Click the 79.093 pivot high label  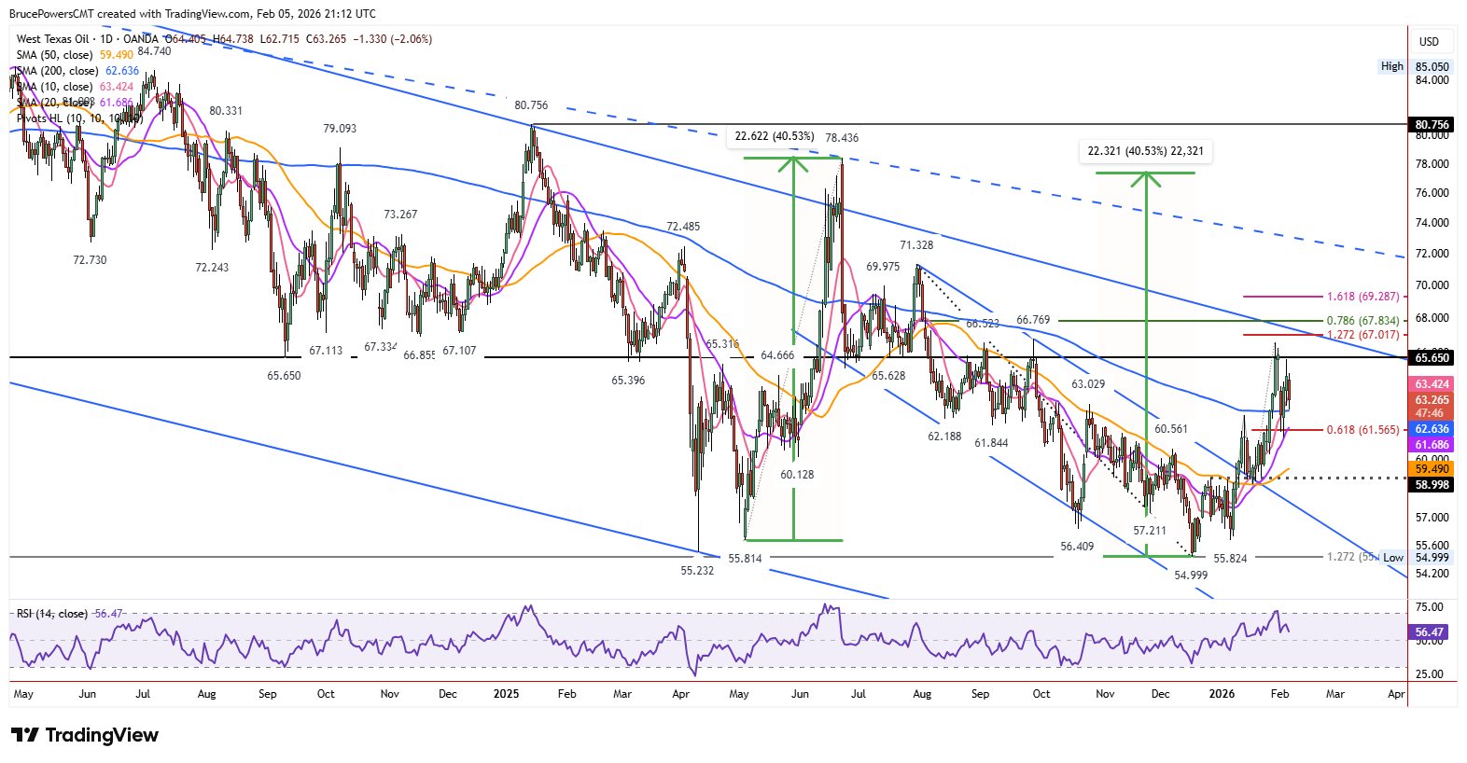point(340,129)
